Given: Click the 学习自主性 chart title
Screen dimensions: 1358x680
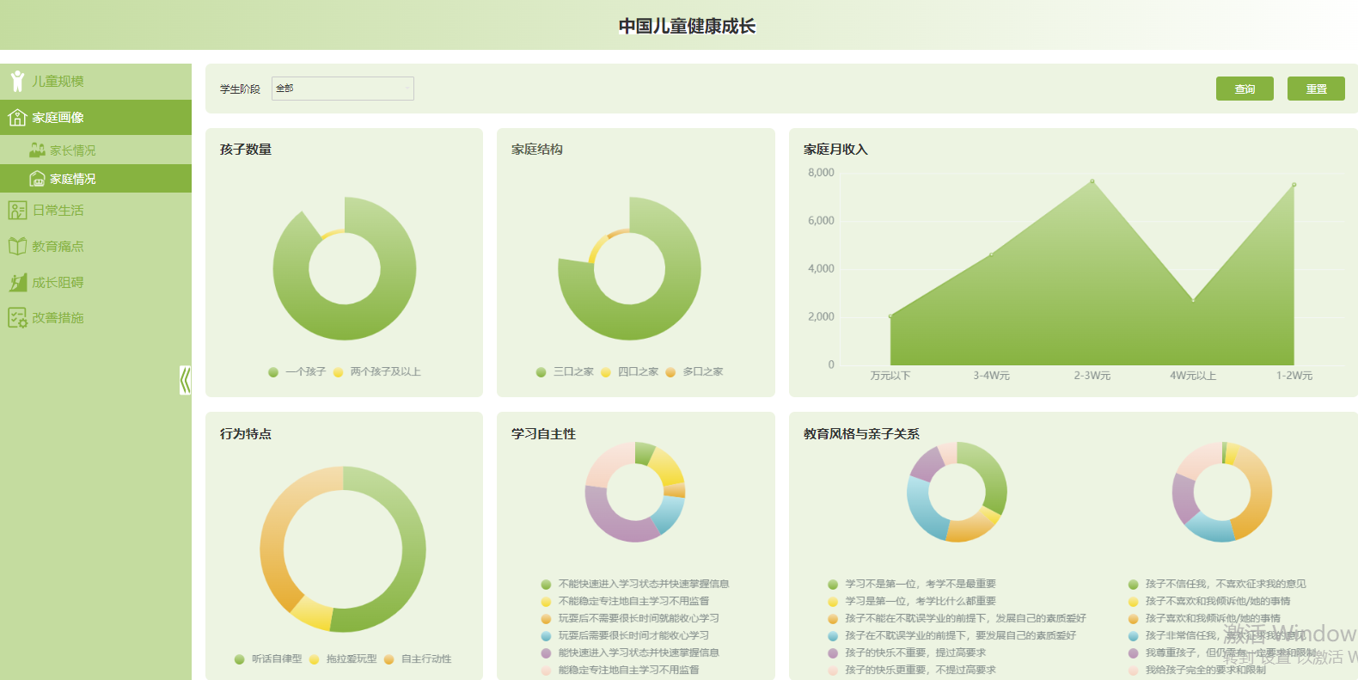Looking at the screenshot, I should (543, 433).
